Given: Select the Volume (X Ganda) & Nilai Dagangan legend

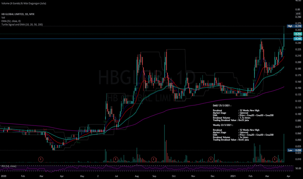Looking at the screenshot, I should [x=24, y=3].
